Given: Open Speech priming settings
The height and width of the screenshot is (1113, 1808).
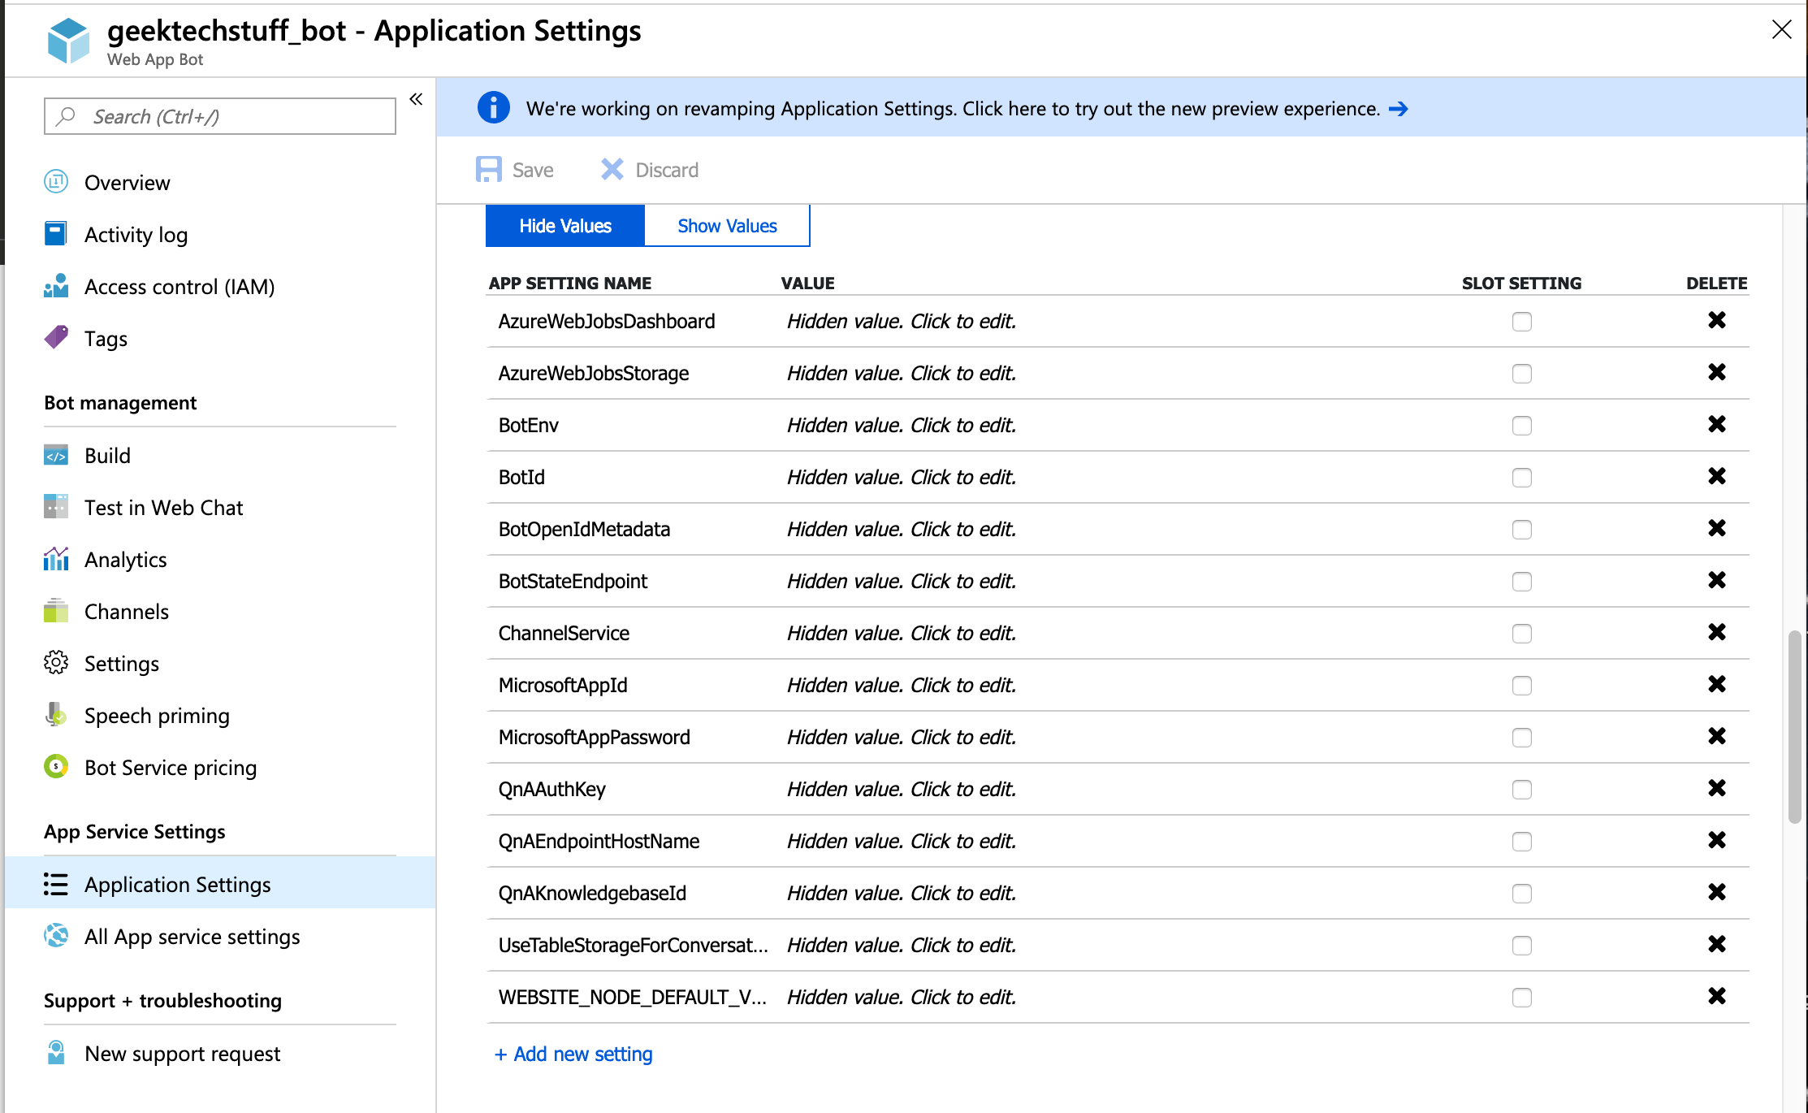Looking at the screenshot, I should (x=157, y=715).
